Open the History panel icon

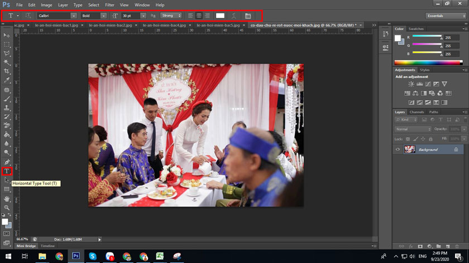386,34
